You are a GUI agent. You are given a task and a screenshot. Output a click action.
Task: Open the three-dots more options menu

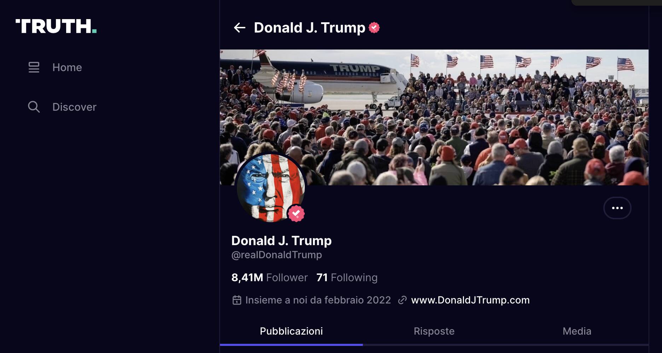point(617,208)
